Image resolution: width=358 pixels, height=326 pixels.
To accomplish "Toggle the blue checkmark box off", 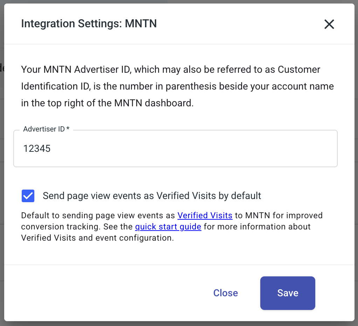I will click(x=28, y=196).
